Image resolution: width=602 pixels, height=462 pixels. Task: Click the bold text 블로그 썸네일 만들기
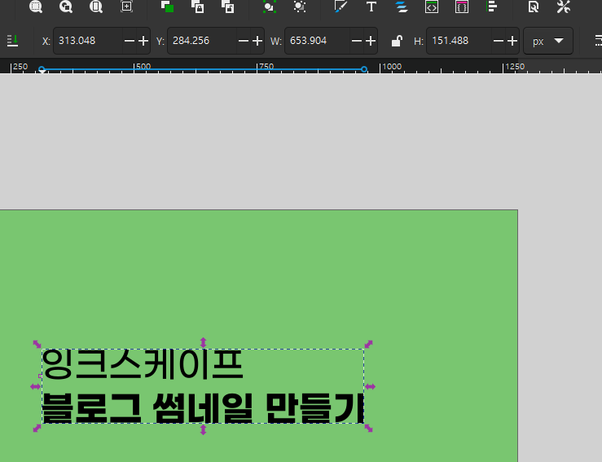pos(203,408)
